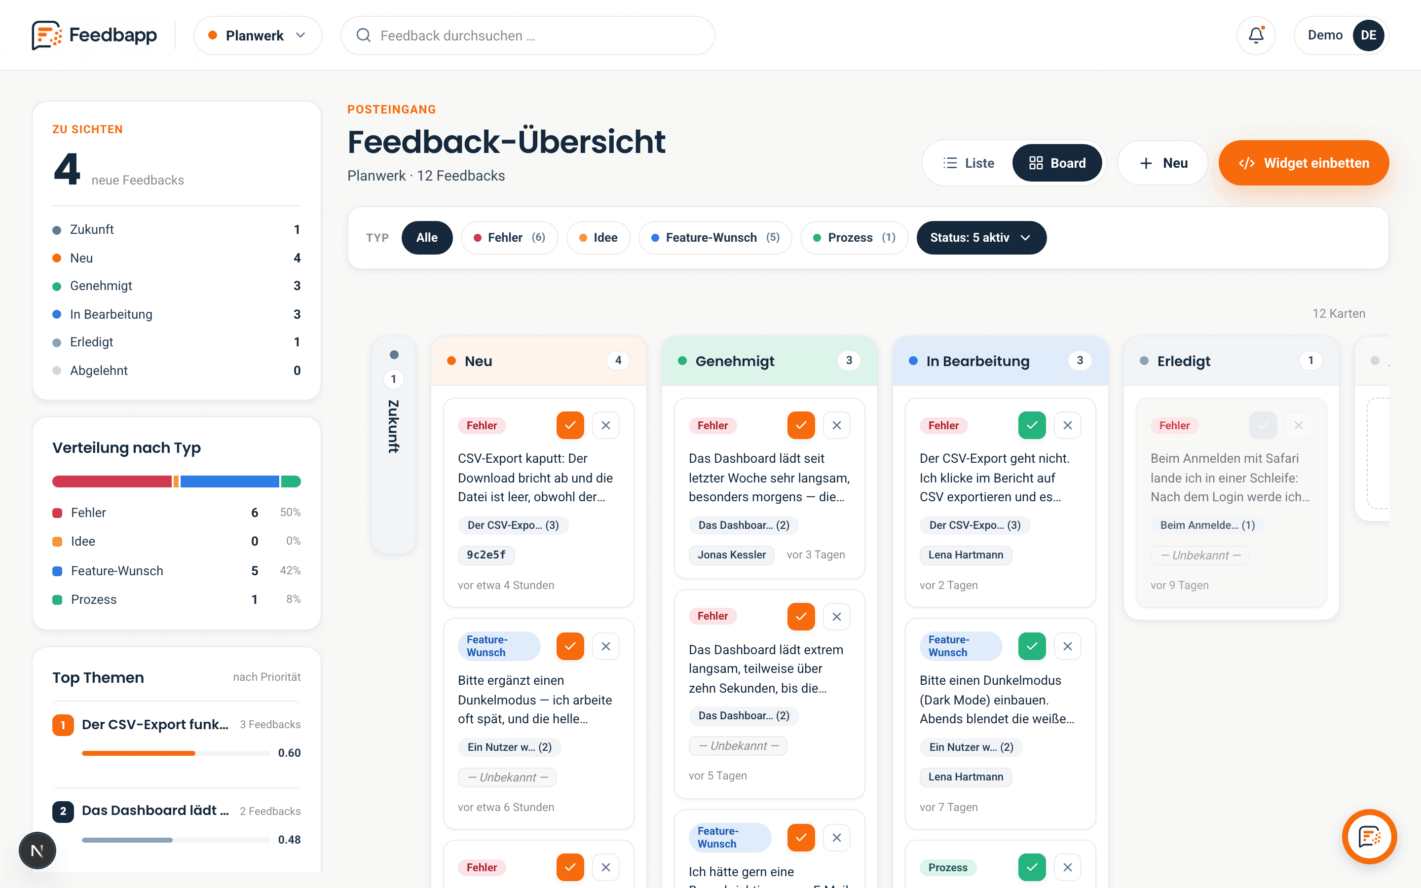Click the DE user avatar
1421x888 pixels.
1368,35
